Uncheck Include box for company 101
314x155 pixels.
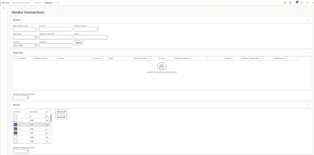(15, 125)
